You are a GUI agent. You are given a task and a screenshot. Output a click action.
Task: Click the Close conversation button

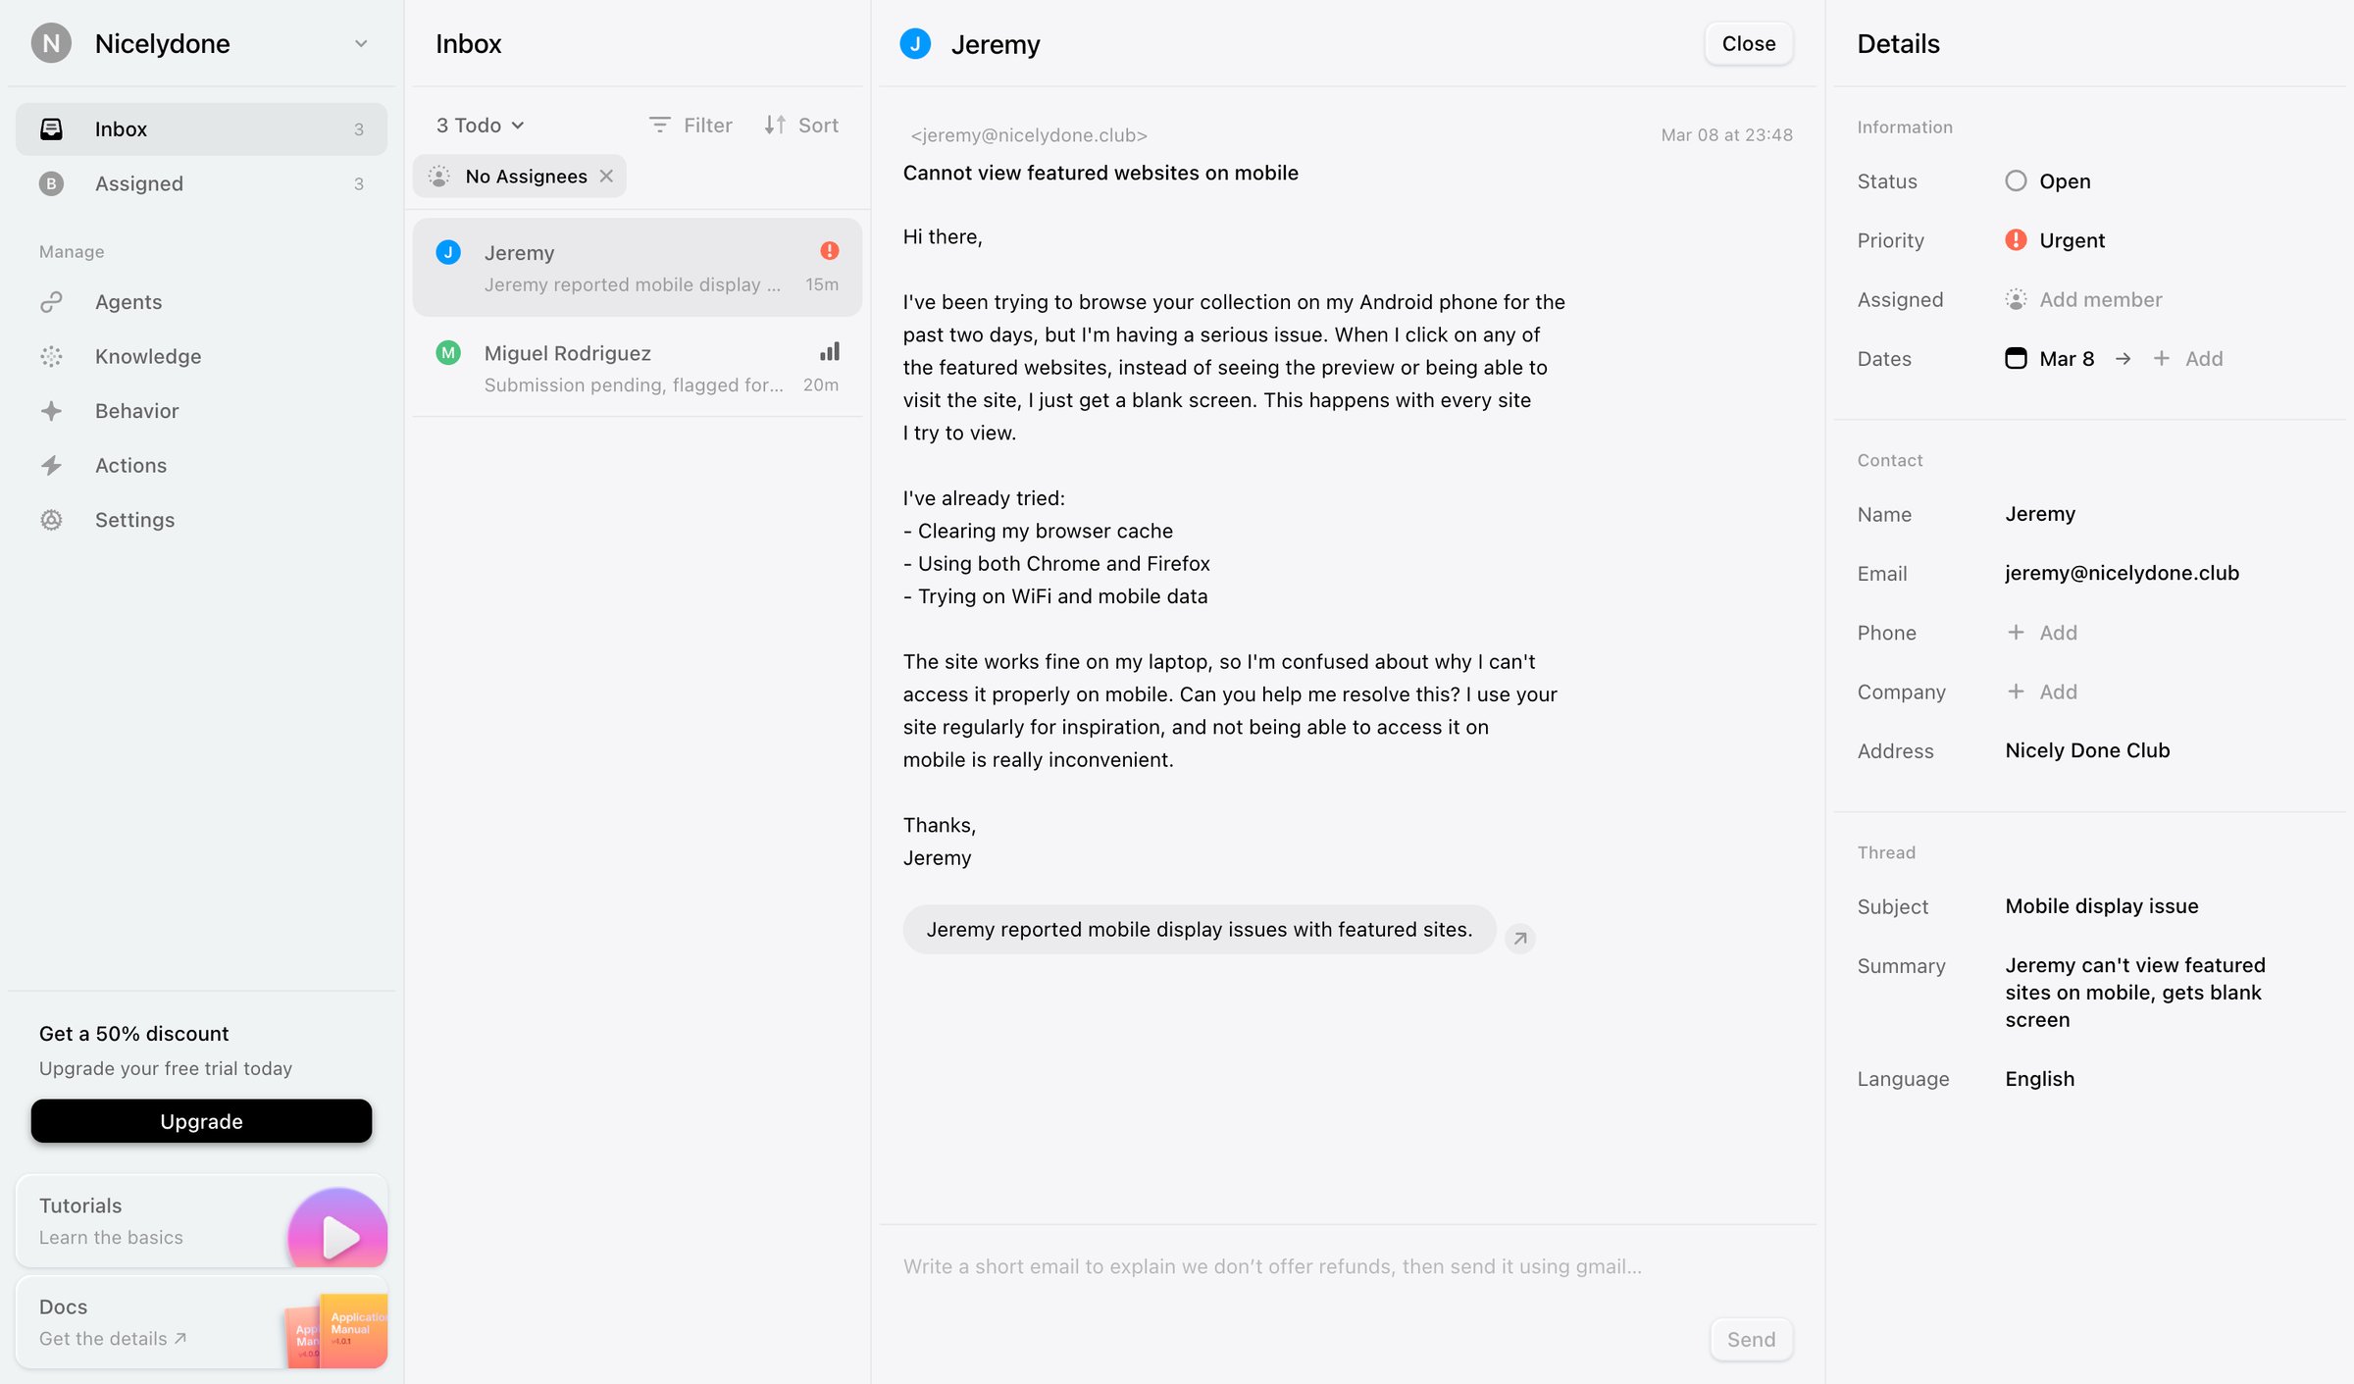(1748, 44)
